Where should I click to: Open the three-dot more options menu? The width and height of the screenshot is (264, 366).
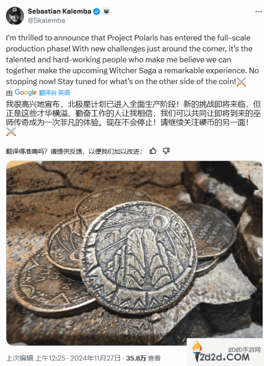[258, 12]
